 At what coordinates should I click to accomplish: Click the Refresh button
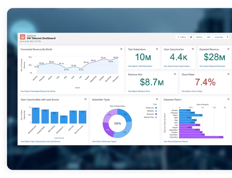(x=199, y=37)
